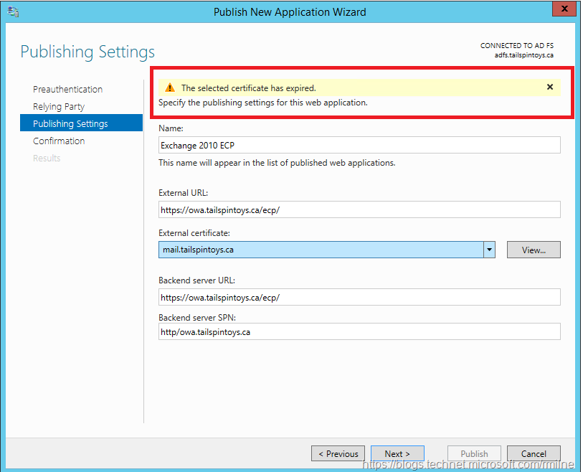
Task: Close the Publish New Application Wizard window
Action: (x=562, y=9)
